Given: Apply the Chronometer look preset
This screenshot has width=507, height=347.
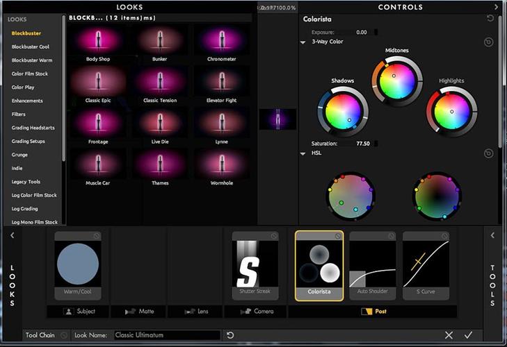Looking at the screenshot, I should coord(221,44).
